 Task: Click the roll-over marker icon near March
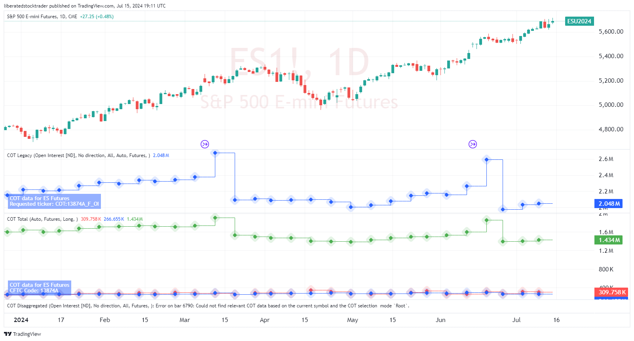(x=205, y=144)
